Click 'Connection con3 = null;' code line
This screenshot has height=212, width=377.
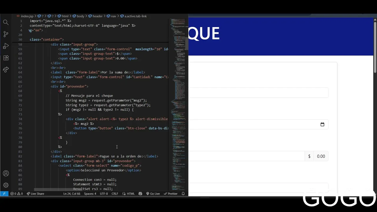point(95,180)
